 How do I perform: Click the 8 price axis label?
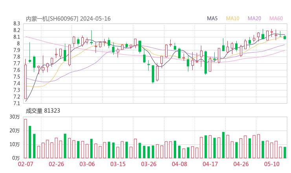pyautogui.click(x=18, y=44)
